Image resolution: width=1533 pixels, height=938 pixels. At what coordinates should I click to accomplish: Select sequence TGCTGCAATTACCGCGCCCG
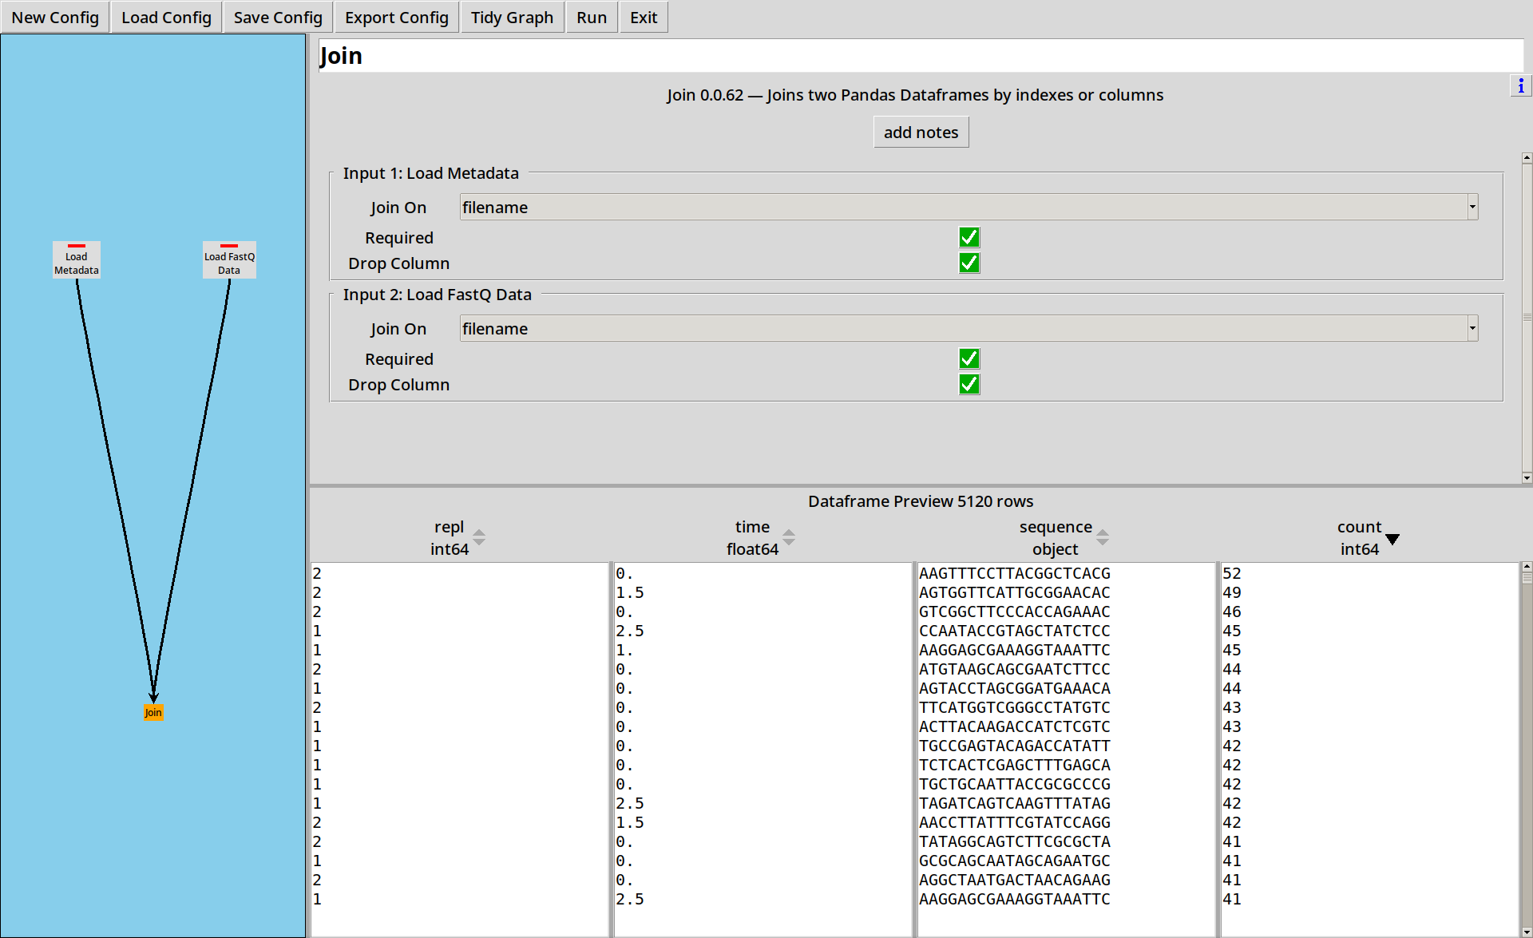pos(1014,784)
